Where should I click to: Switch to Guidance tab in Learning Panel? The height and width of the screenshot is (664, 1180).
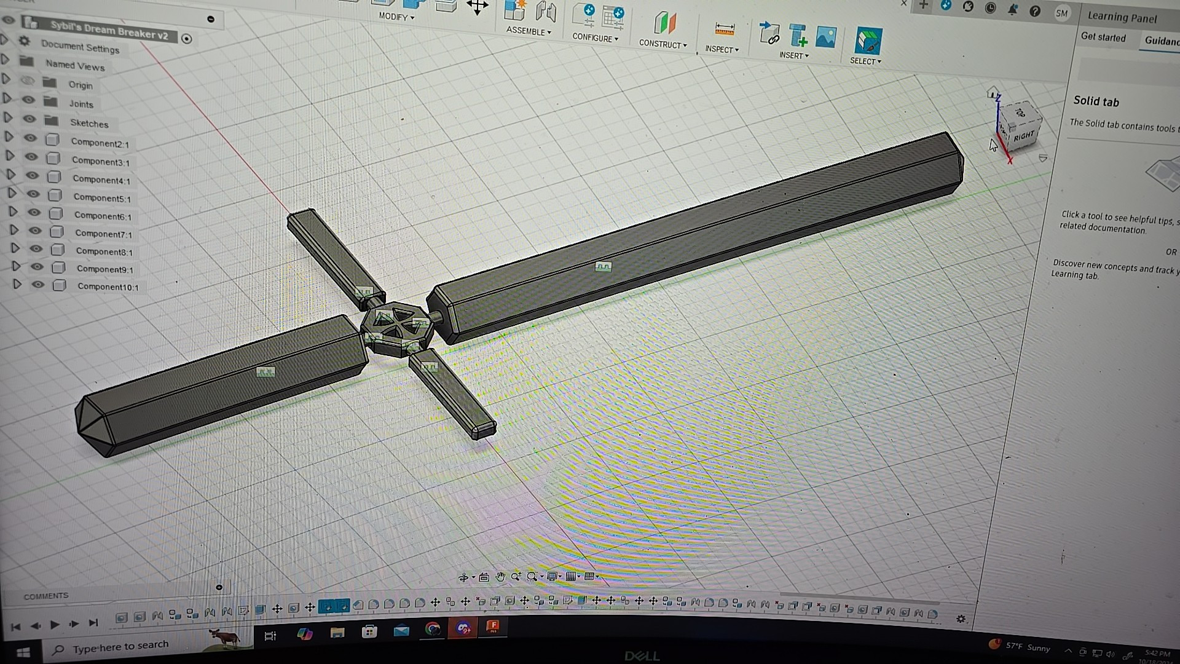(1162, 41)
